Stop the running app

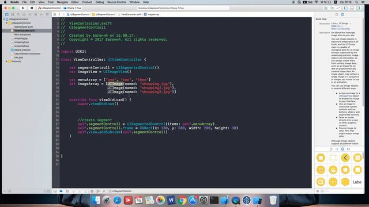click(x=32, y=8)
